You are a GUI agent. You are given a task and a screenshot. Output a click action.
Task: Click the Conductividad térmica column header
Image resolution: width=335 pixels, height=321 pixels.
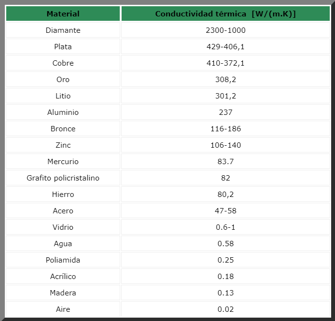pyautogui.click(x=225, y=14)
